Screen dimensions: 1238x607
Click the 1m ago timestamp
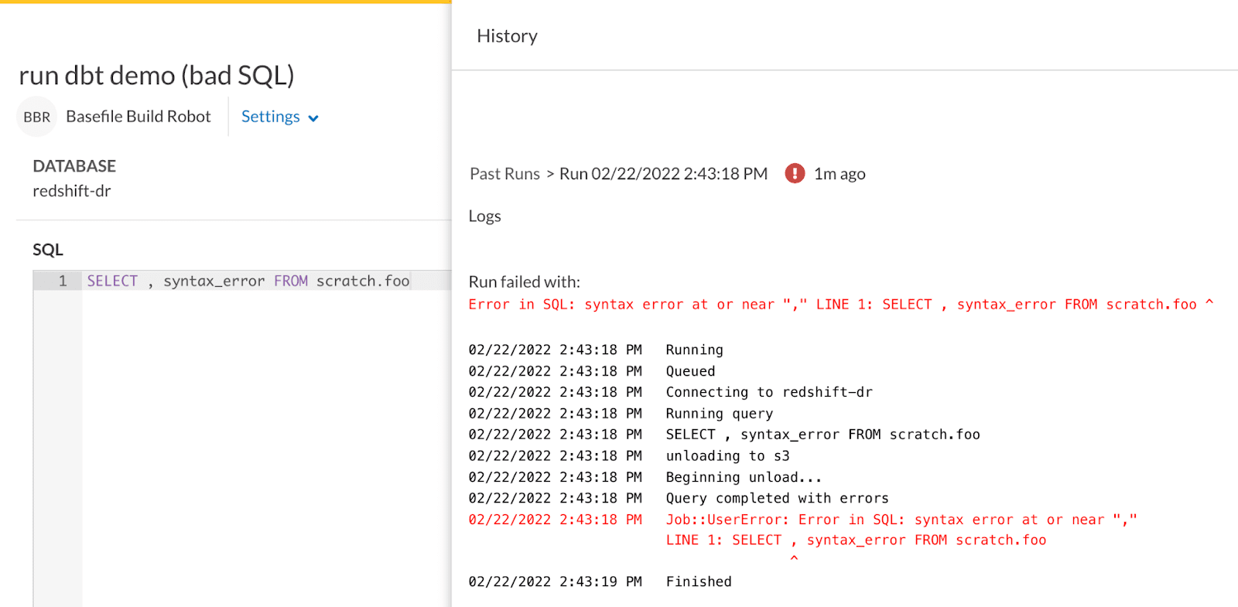point(840,174)
